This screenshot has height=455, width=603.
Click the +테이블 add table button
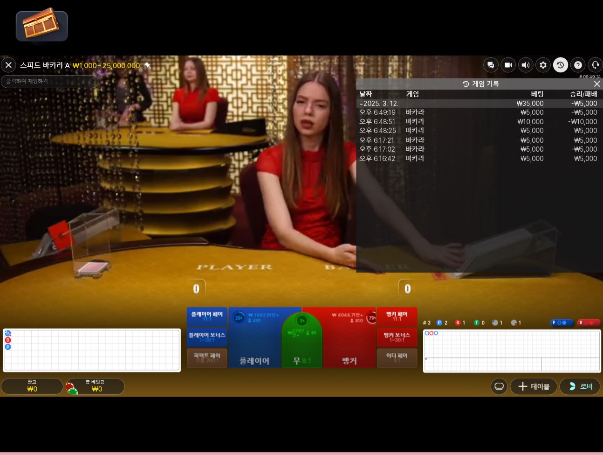[x=534, y=386]
